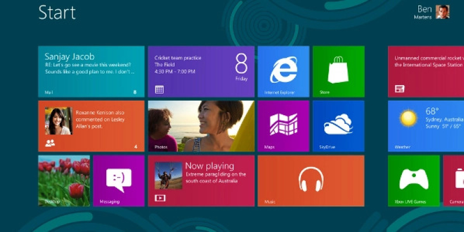This screenshot has width=464, height=232.
Task: Click the People icon in orange tile
Action: pos(50,143)
